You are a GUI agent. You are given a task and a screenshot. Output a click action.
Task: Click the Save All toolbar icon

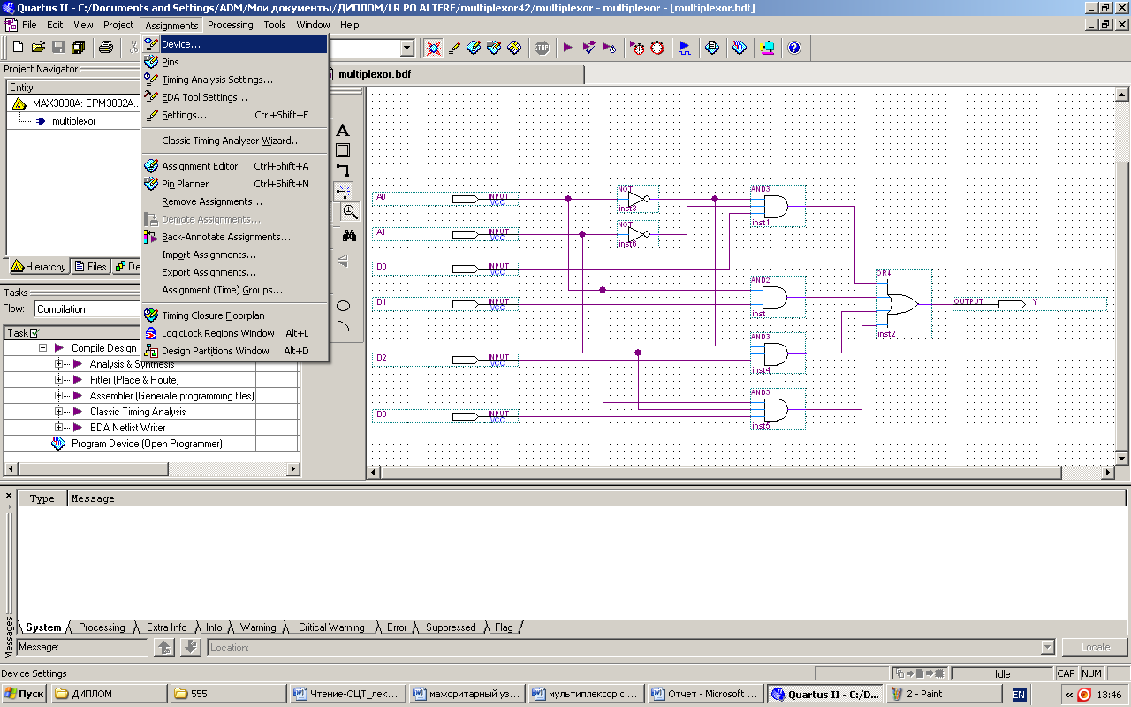(79, 48)
